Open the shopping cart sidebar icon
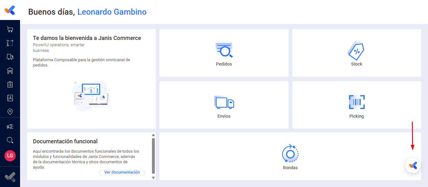Viewport: 428px width, 187px height. (10, 30)
